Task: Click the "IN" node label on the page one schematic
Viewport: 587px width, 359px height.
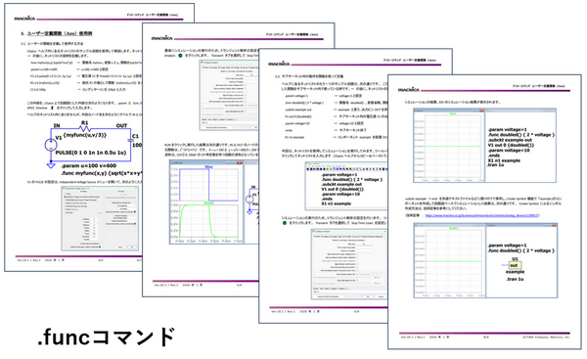Action: (57, 125)
